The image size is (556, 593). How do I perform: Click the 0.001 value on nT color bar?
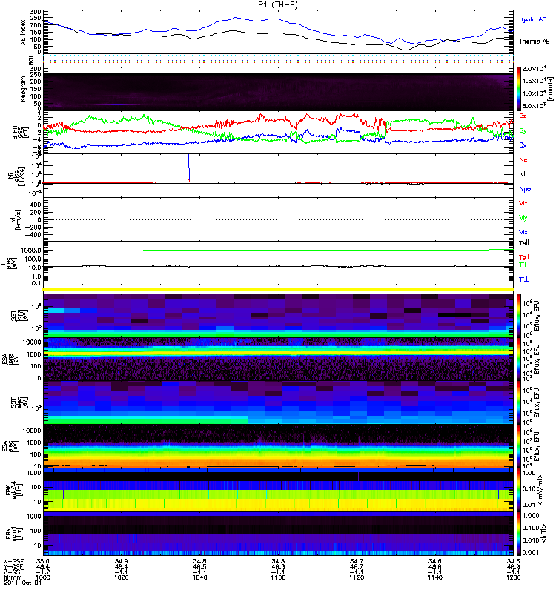click(530, 552)
